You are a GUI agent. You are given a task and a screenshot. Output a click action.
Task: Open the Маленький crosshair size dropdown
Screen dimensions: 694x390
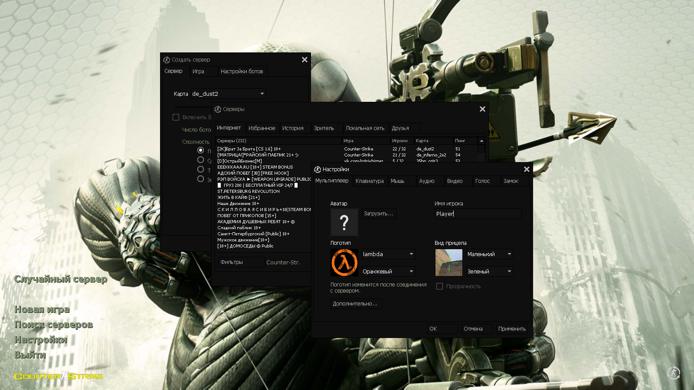tap(490, 254)
